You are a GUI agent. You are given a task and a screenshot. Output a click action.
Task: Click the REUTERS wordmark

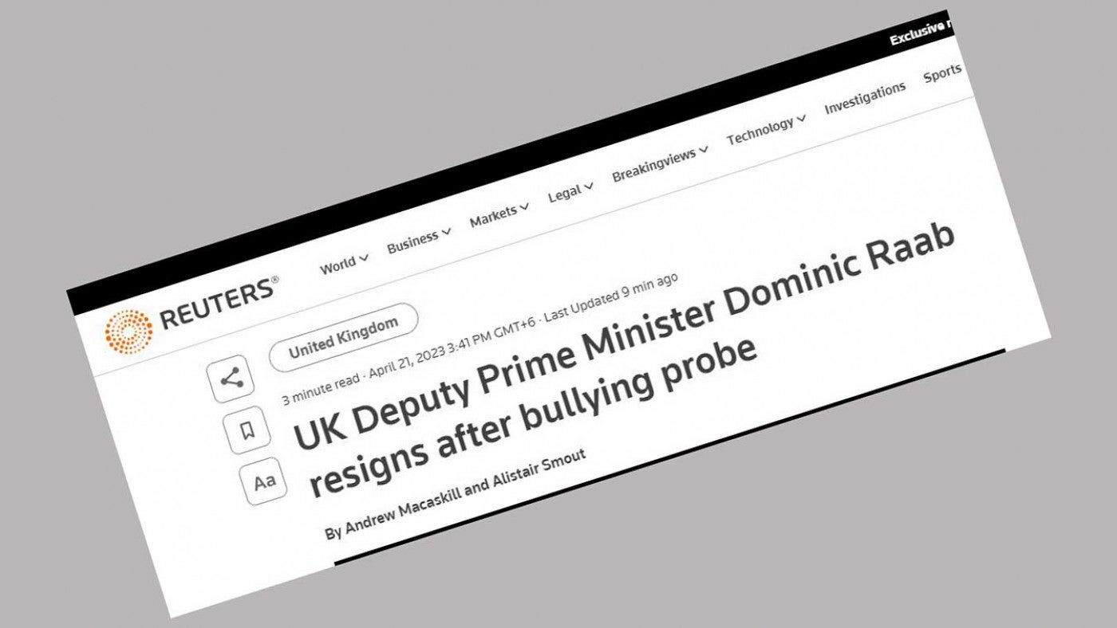[x=220, y=304]
